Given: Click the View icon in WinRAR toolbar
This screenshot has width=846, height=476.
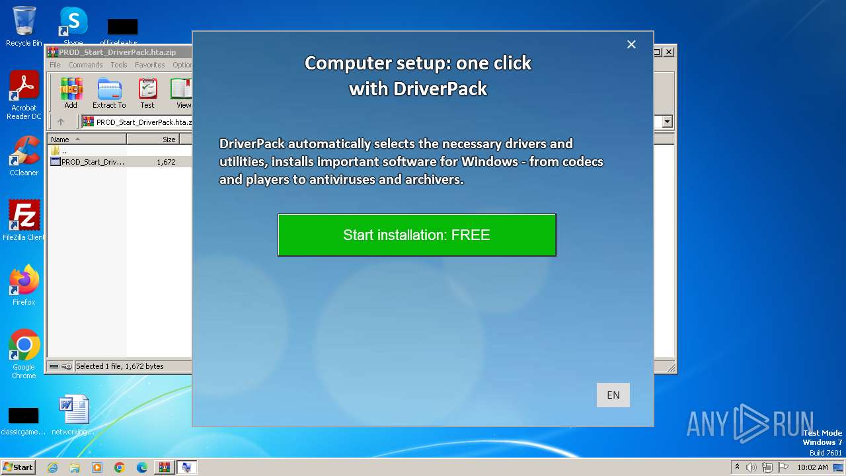Looking at the screenshot, I should point(182,93).
